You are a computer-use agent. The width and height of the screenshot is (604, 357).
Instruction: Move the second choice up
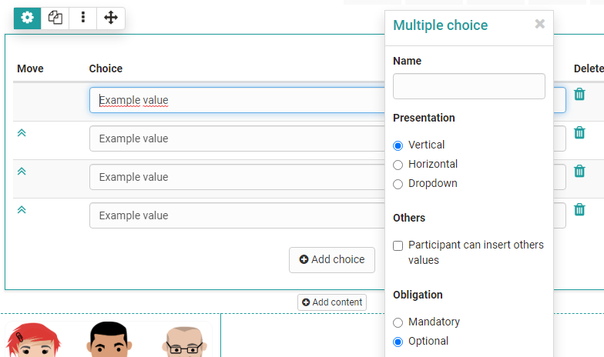[x=22, y=132]
